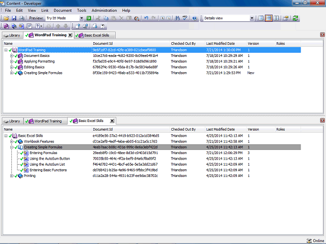326x244 pixels.
Task: Select the vertical split layout button
Action: tap(276, 18)
